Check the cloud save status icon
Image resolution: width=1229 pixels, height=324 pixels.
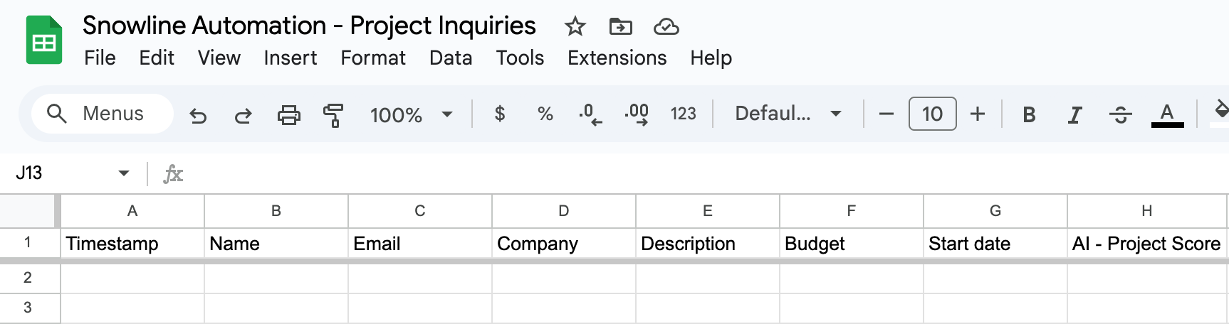[x=666, y=27]
